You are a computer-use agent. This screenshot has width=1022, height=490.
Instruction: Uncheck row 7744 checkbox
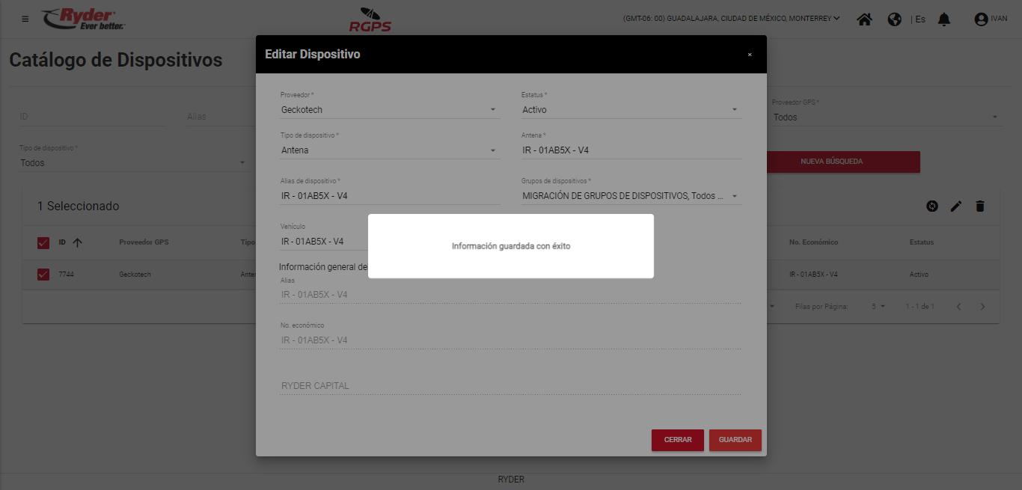pos(43,275)
